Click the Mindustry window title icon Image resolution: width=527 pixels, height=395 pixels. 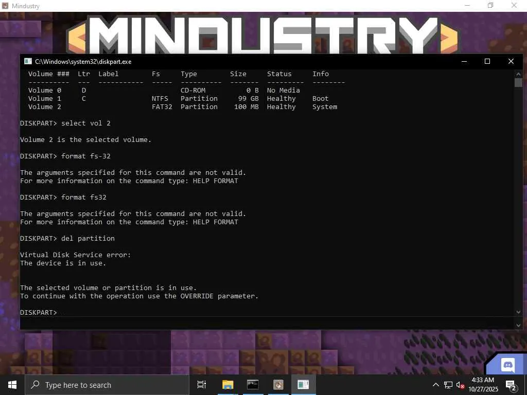click(5, 6)
